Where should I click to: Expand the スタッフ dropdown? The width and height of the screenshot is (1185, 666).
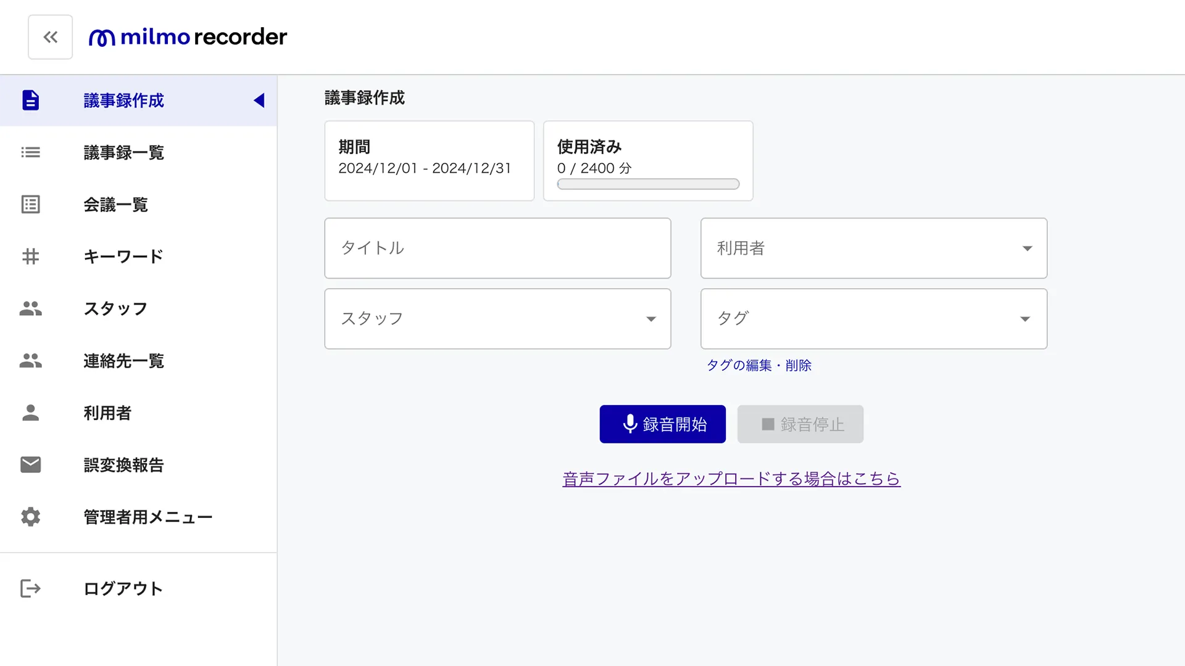[497, 319]
